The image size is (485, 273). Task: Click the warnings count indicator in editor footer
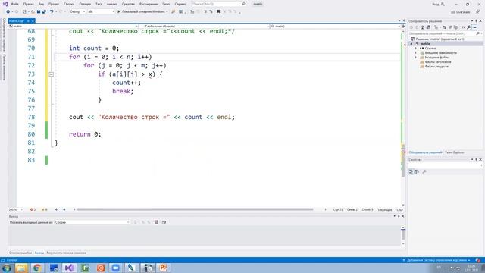[44, 209]
